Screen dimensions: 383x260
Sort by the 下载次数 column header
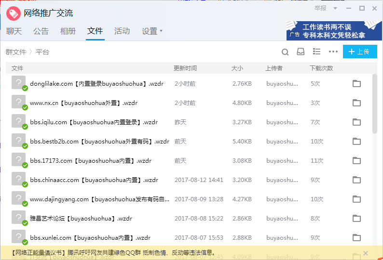[x=321, y=68]
